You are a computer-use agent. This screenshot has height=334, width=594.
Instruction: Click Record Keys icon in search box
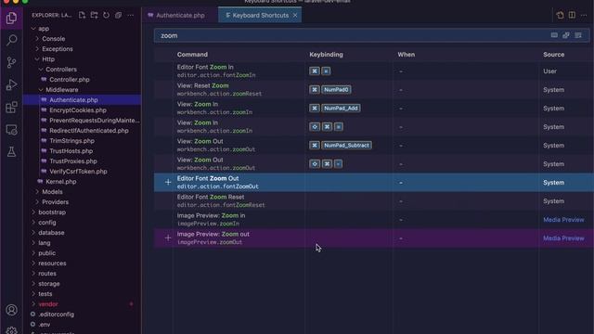(554, 35)
